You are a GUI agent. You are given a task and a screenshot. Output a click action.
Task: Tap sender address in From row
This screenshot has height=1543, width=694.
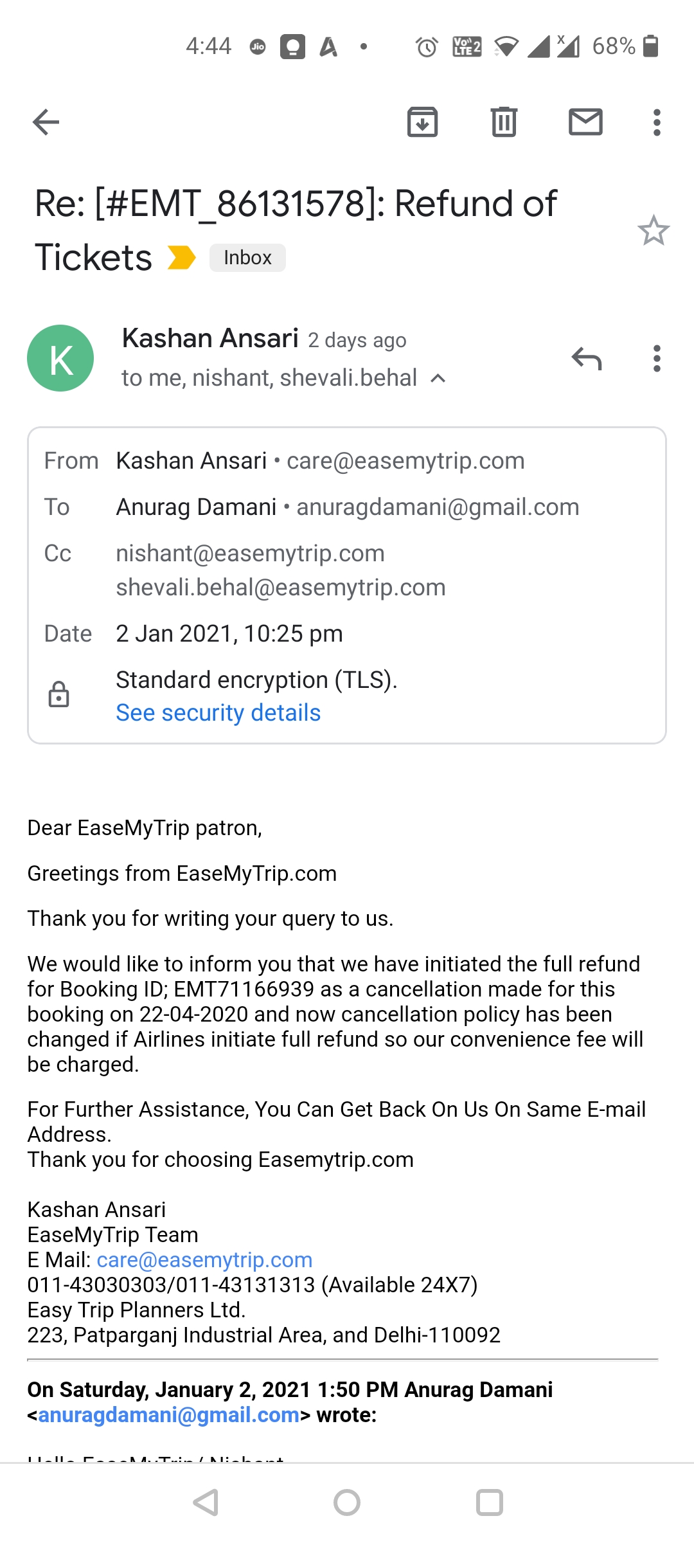pos(405,461)
